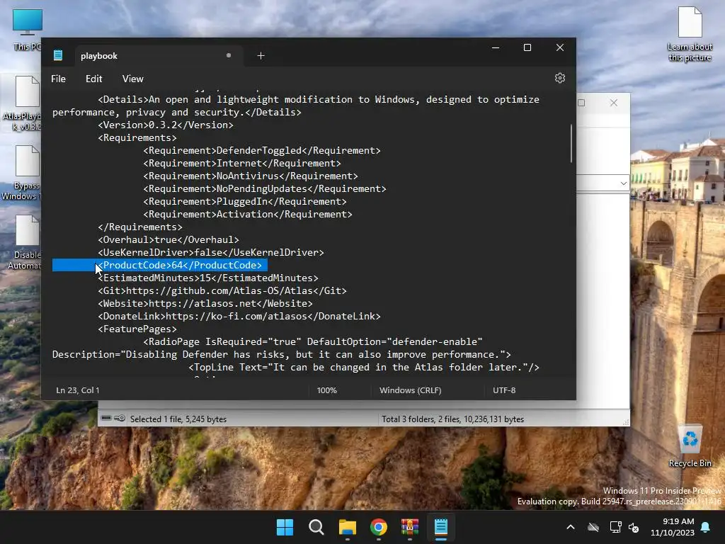Open the 100% zoom status item

point(327,390)
